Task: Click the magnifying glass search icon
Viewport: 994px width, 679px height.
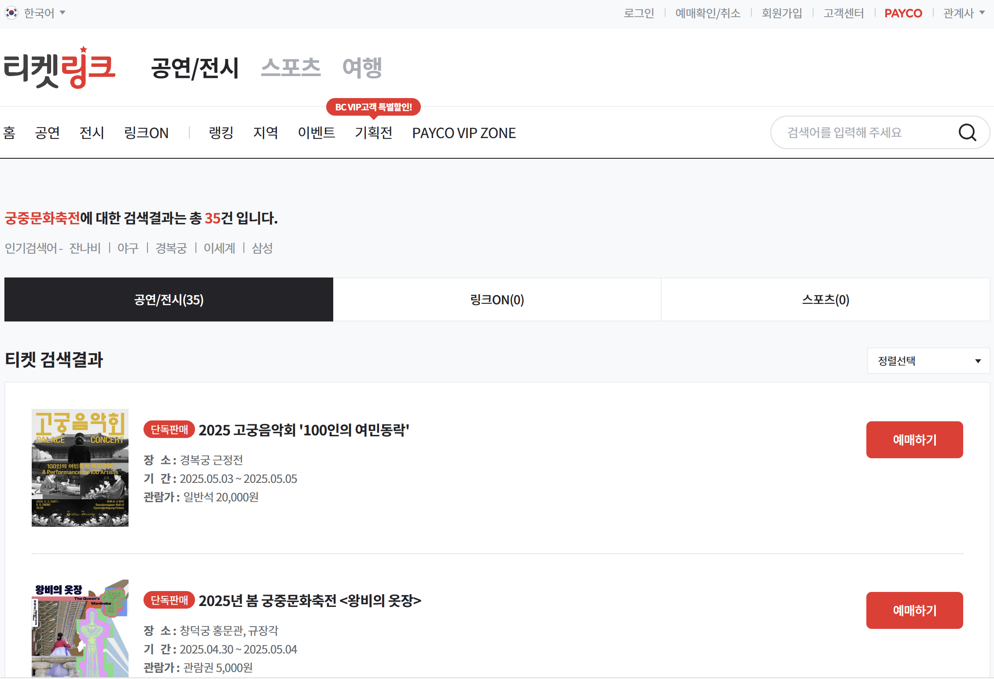Action: (967, 132)
